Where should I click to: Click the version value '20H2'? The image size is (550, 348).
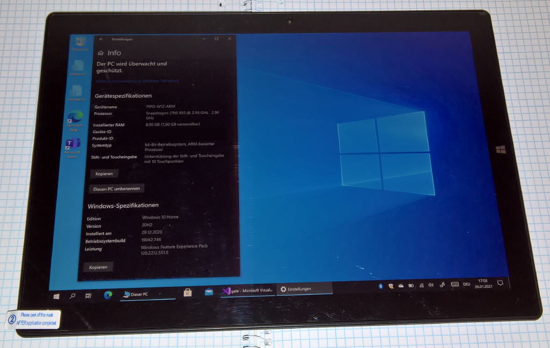point(147,225)
